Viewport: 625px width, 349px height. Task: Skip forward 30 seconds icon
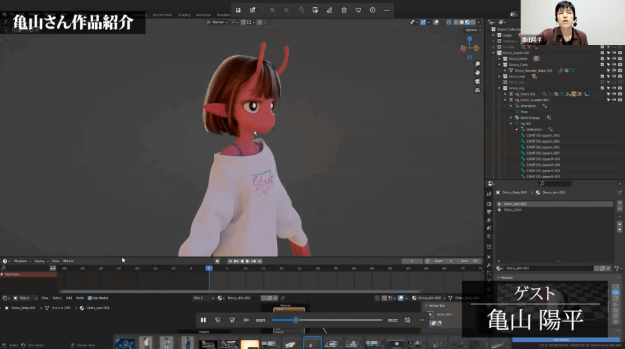pos(232,320)
